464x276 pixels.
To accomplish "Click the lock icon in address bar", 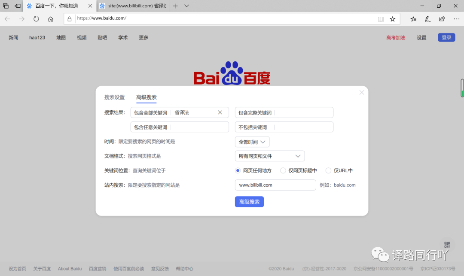I will click(x=70, y=19).
